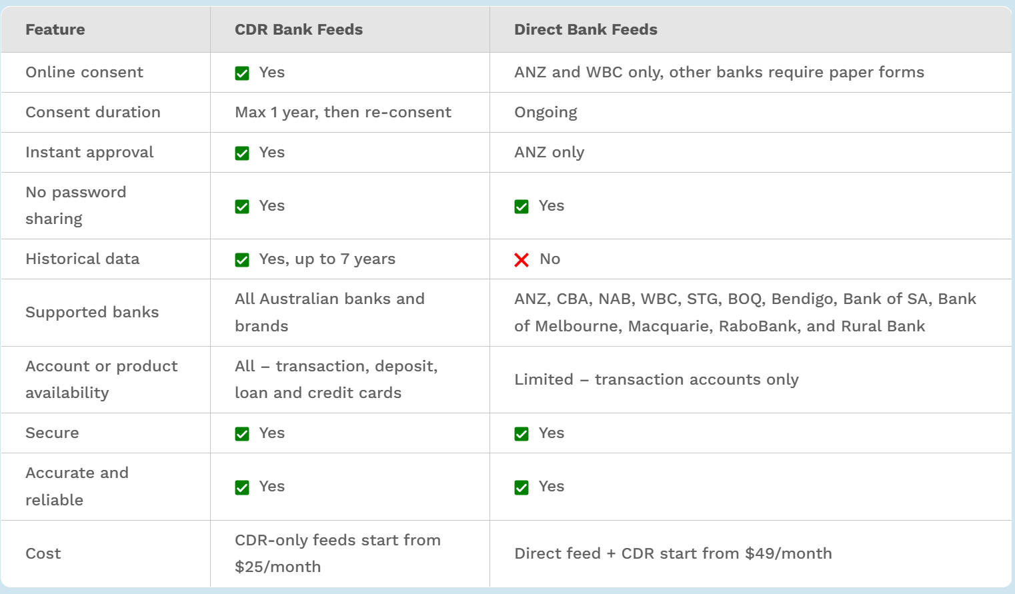This screenshot has height=594, width=1015.
Task: Select the 'Direct Bank Feeds' column header
Action: (x=585, y=29)
